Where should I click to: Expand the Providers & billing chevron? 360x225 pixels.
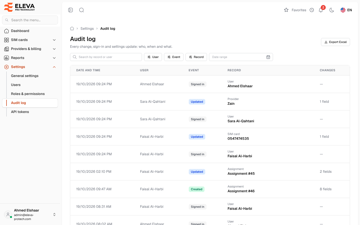[x=54, y=49]
